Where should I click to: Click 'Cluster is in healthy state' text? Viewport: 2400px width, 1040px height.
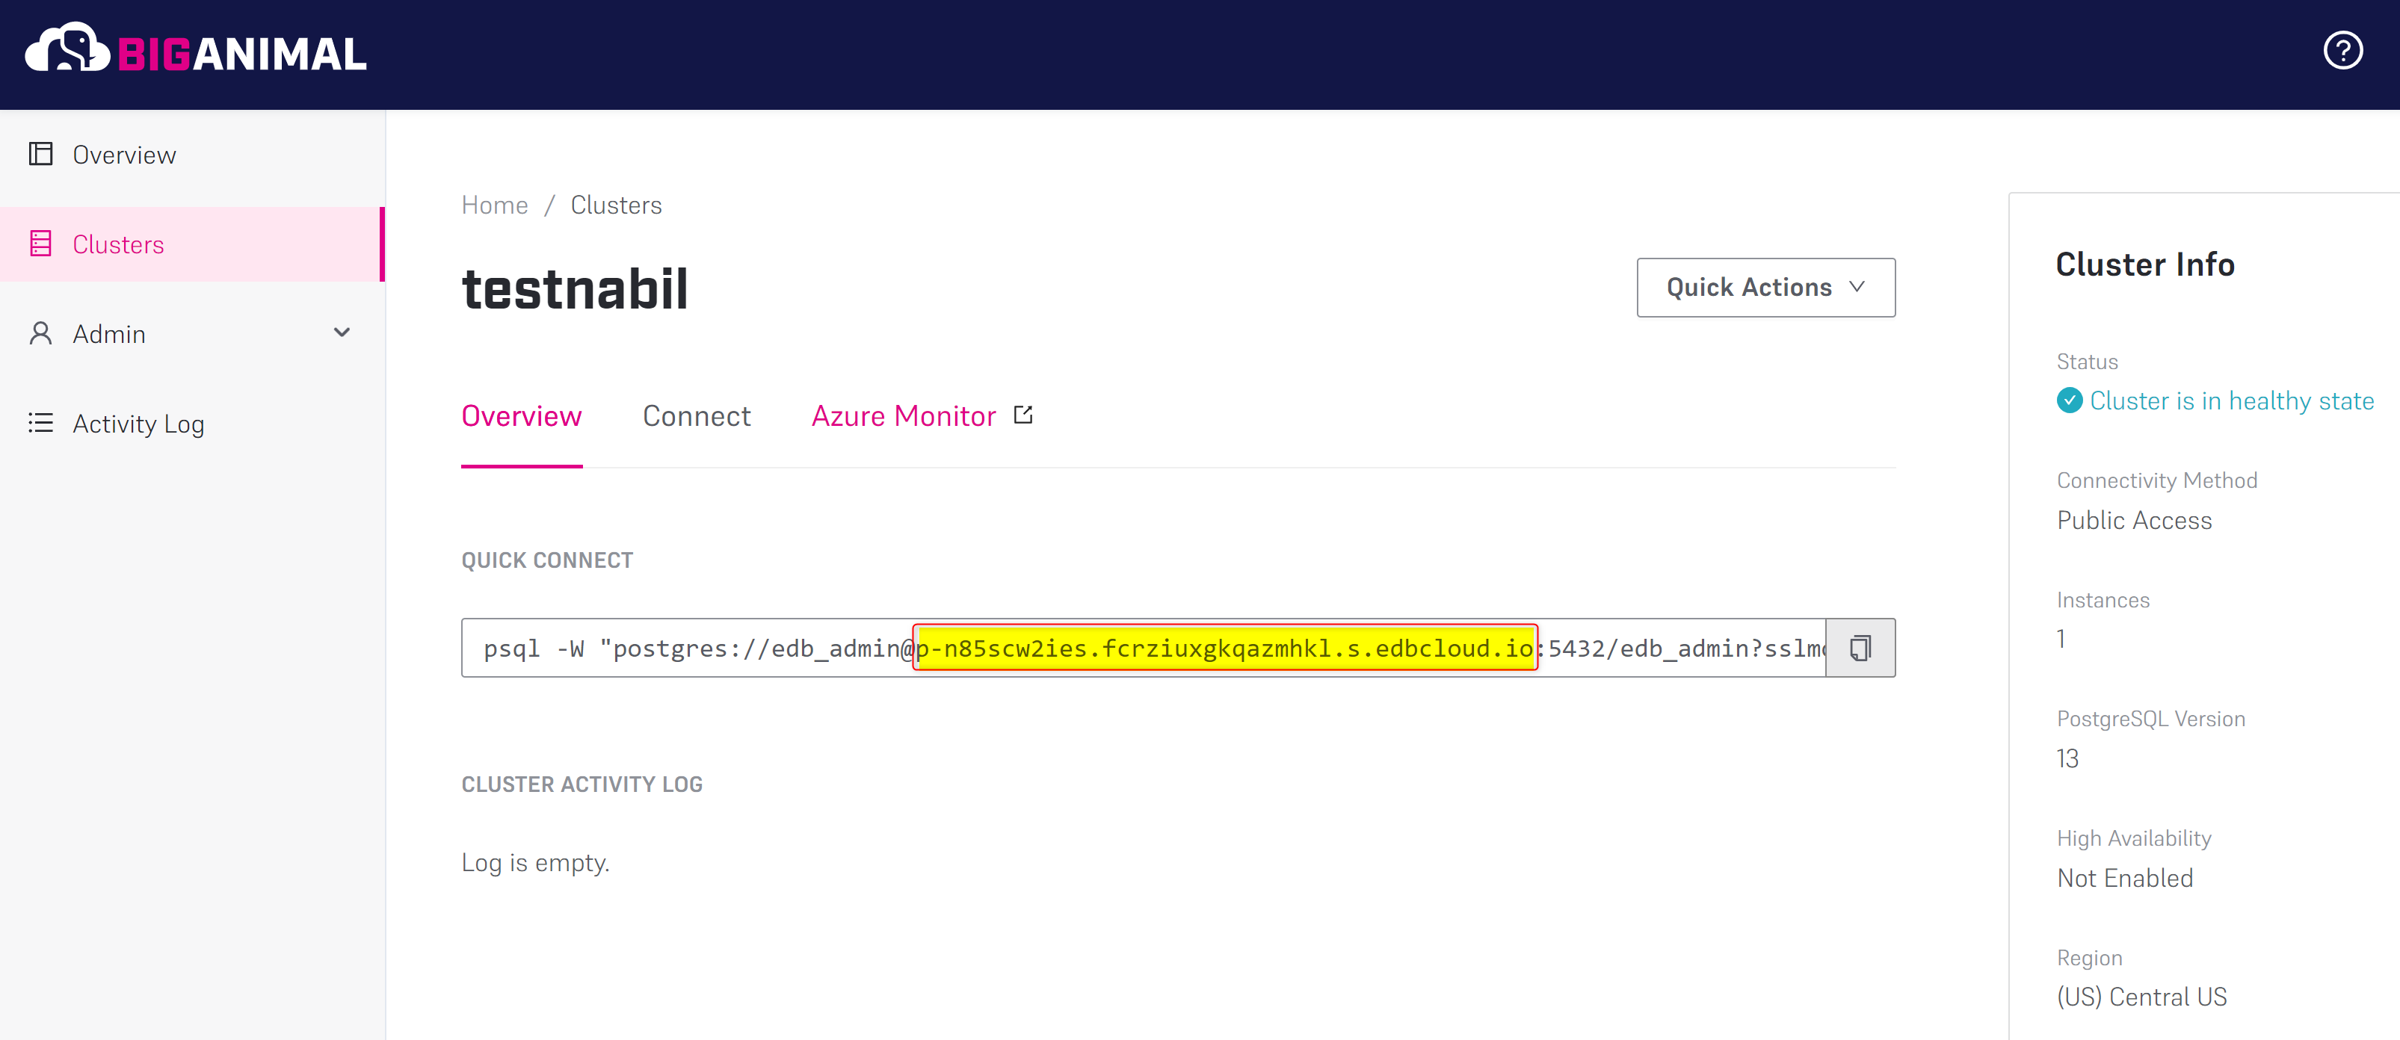pyautogui.click(x=2231, y=400)
